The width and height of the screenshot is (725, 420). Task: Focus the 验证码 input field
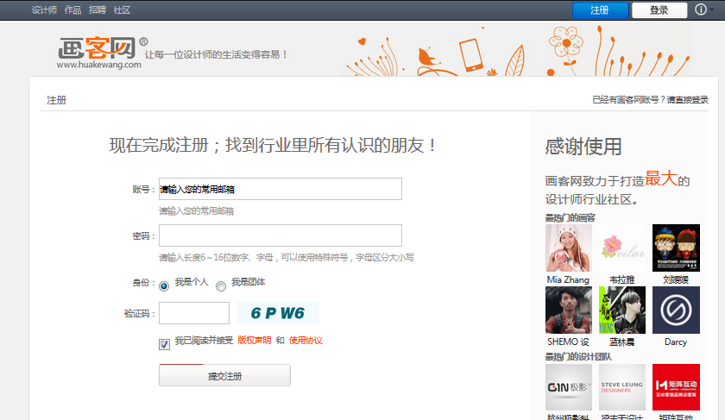194,313
